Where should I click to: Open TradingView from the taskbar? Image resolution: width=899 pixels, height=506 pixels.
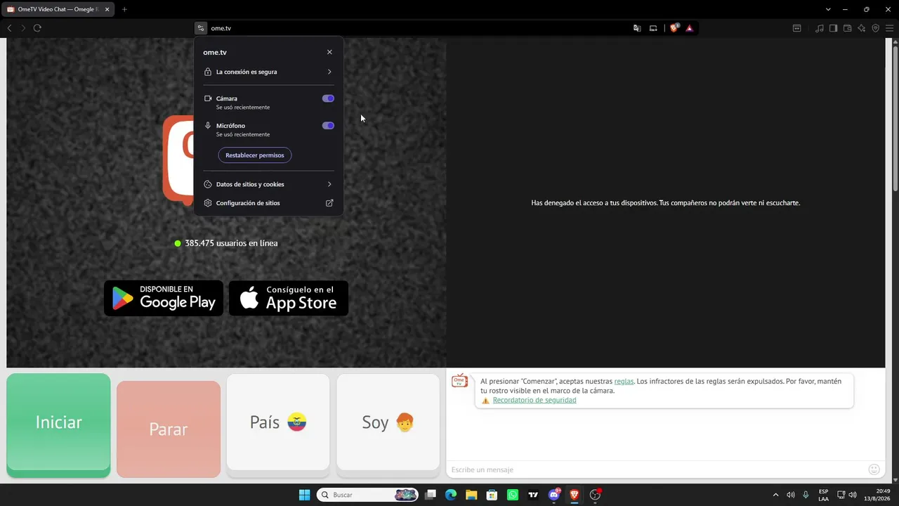click(533, 495)
